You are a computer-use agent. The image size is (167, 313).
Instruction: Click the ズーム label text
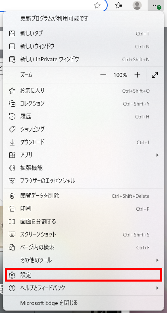(26, 75)
